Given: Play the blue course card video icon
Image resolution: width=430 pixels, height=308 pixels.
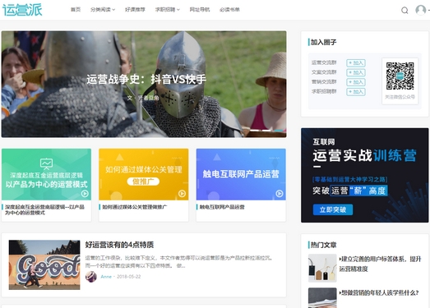Looking at the screenshot, I should [x=280, y=194].
